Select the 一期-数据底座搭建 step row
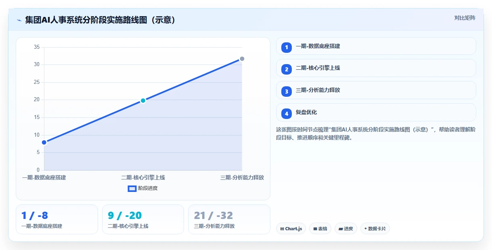 point(376,46)
